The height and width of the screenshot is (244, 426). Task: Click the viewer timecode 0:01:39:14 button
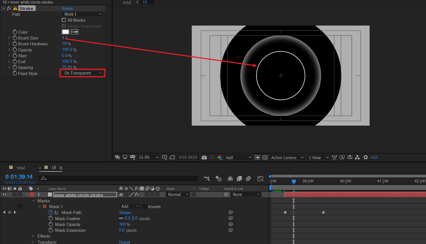coord(188,157)
